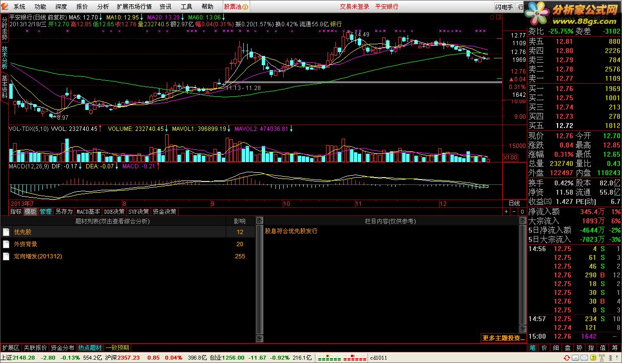
Task: Open the 报价 menu
Action: pyautogui.click(x=82, y=7)
